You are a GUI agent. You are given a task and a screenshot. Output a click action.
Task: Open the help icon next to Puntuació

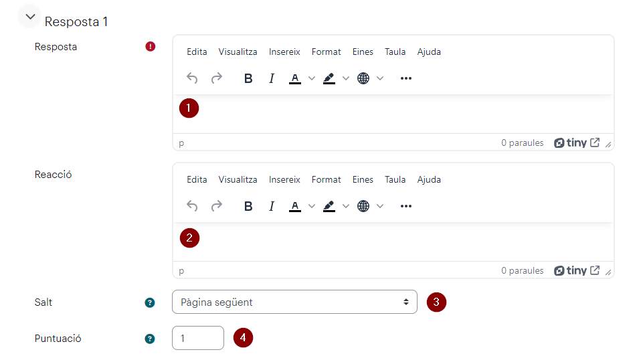click(x=150, y=339)
